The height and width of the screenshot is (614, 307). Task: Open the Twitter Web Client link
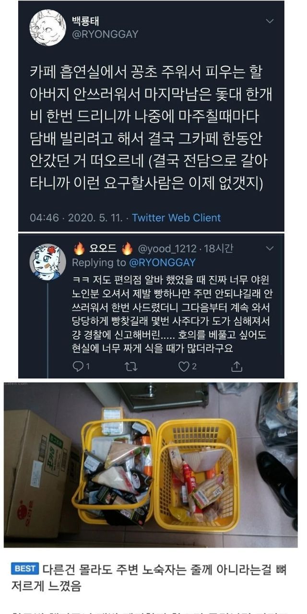click(x=177, y=217)
